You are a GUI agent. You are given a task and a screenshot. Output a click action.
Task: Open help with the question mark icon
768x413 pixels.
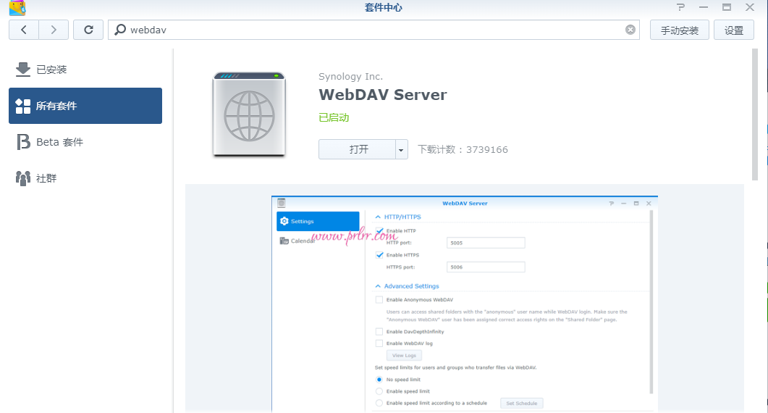pyautogui.click(x=680, y=7)
